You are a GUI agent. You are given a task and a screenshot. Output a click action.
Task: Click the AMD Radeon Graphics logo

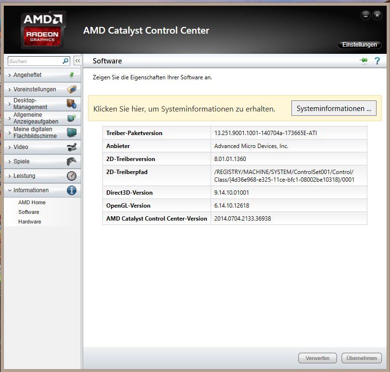[x=43, y=30]
